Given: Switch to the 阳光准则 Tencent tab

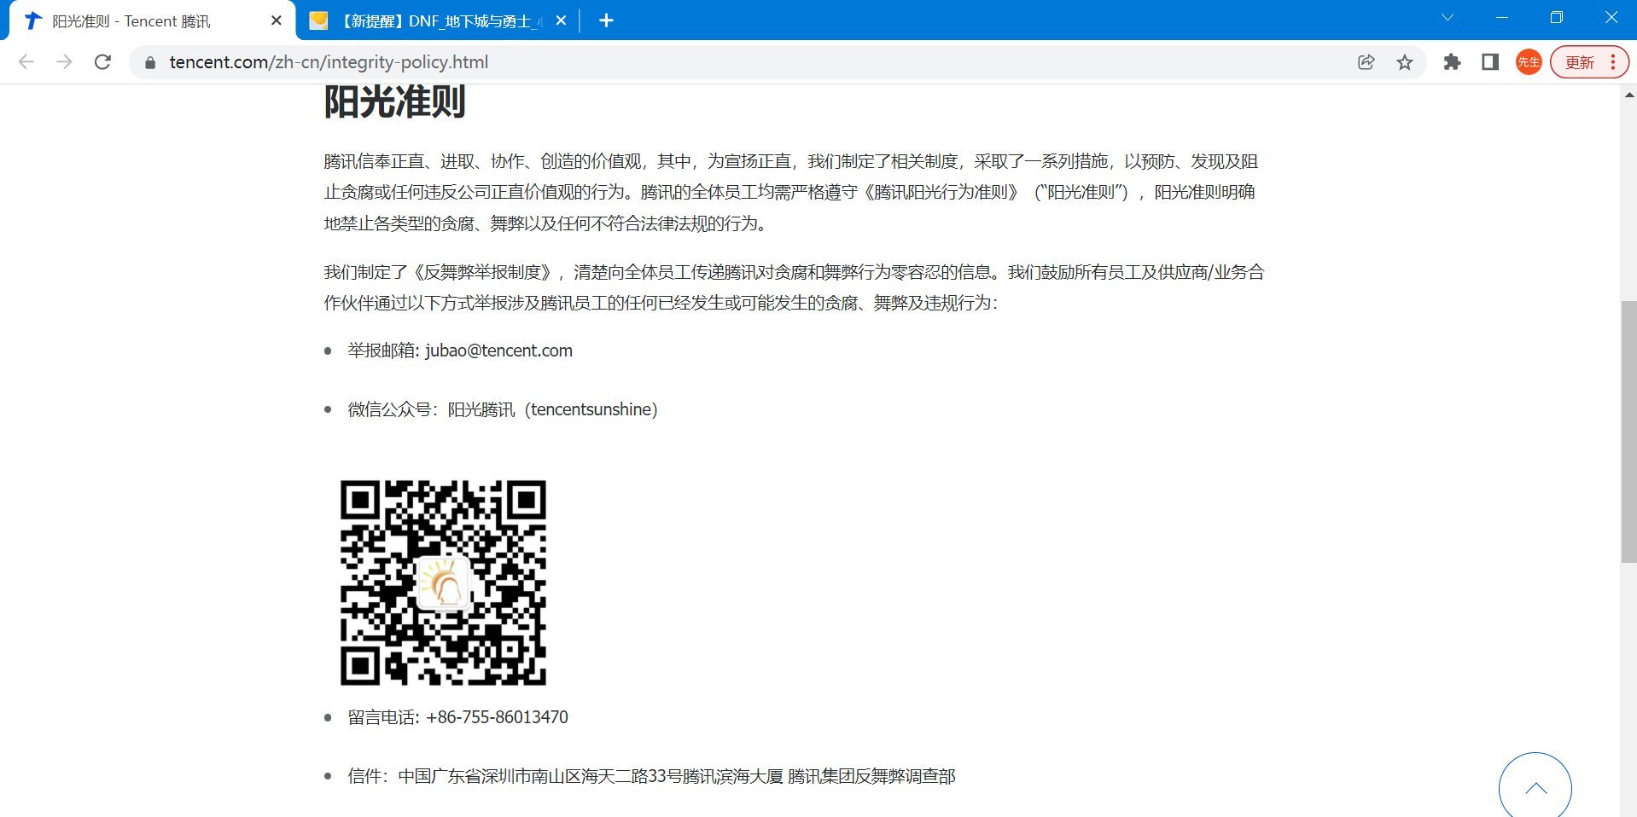Looking at the screenshot, I should pos(152,21).
